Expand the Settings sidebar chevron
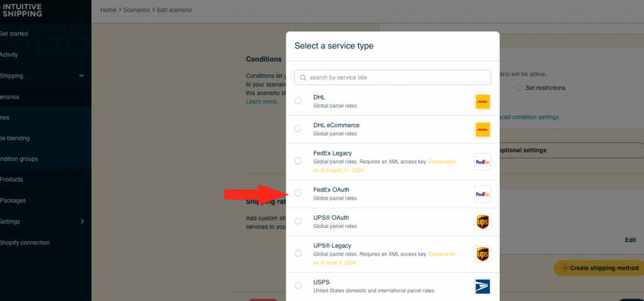The width and height of the screenshot is (644, 301). [x=82, y=221]
